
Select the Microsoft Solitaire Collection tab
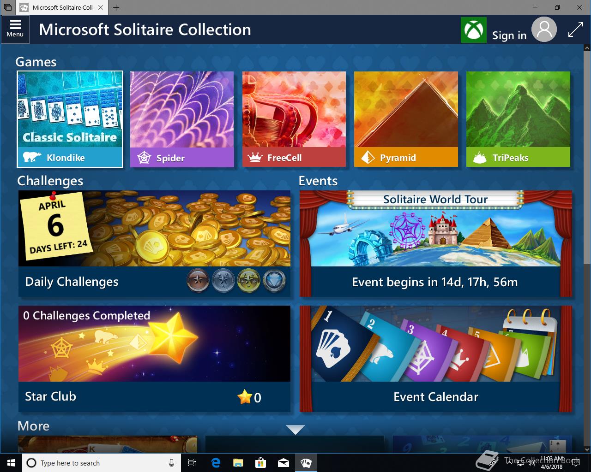62,7
